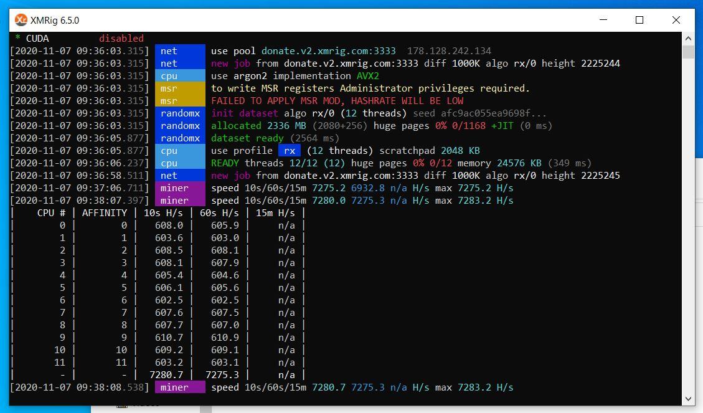The width and height of the screenshot is (703, 413).
Task: Click the blue 'rx' profile label
Action: tap(289, 151)
